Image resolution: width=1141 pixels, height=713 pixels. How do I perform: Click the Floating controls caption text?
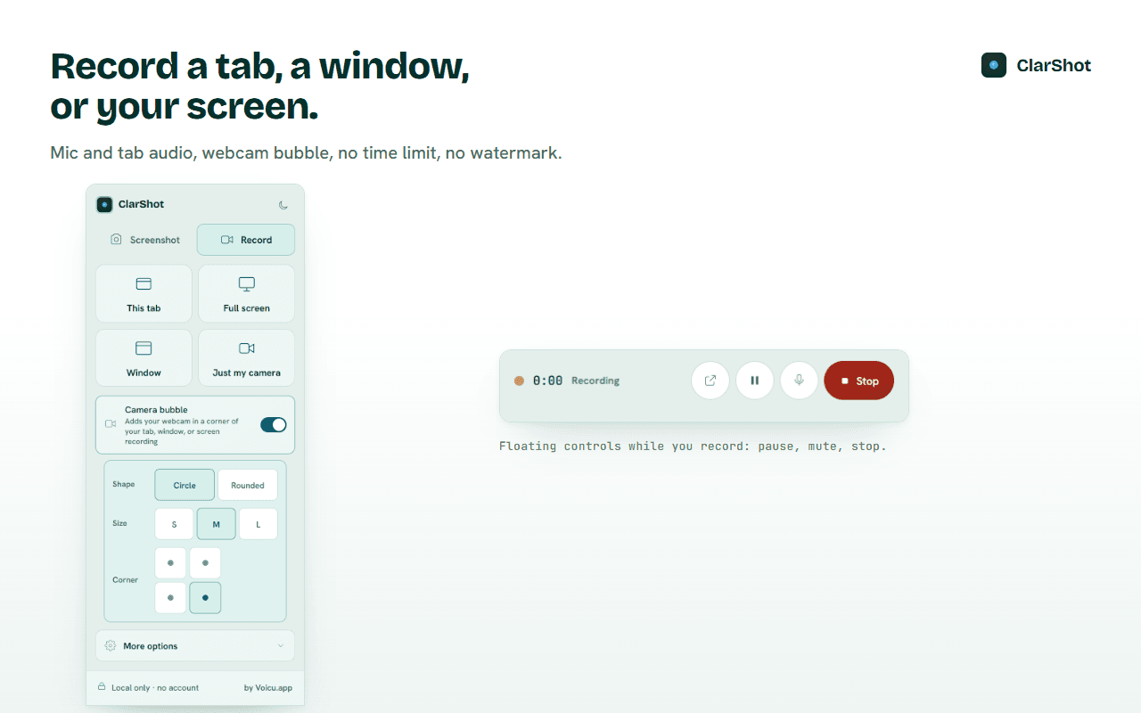pos(693,446)
